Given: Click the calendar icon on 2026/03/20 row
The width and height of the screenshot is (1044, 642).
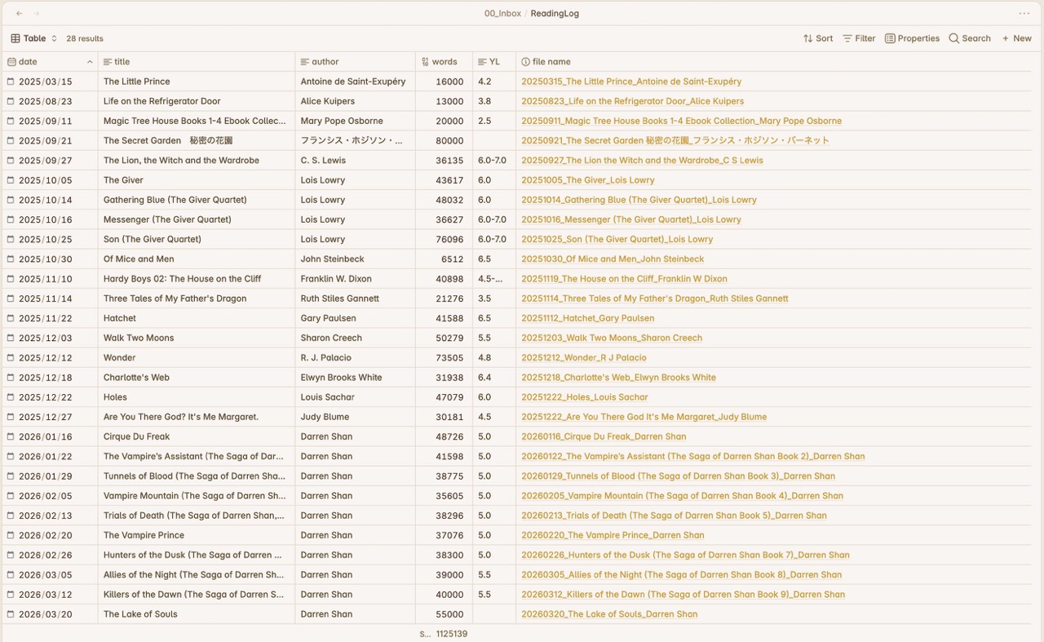Looking at the screenshot, I should (11, 614).
